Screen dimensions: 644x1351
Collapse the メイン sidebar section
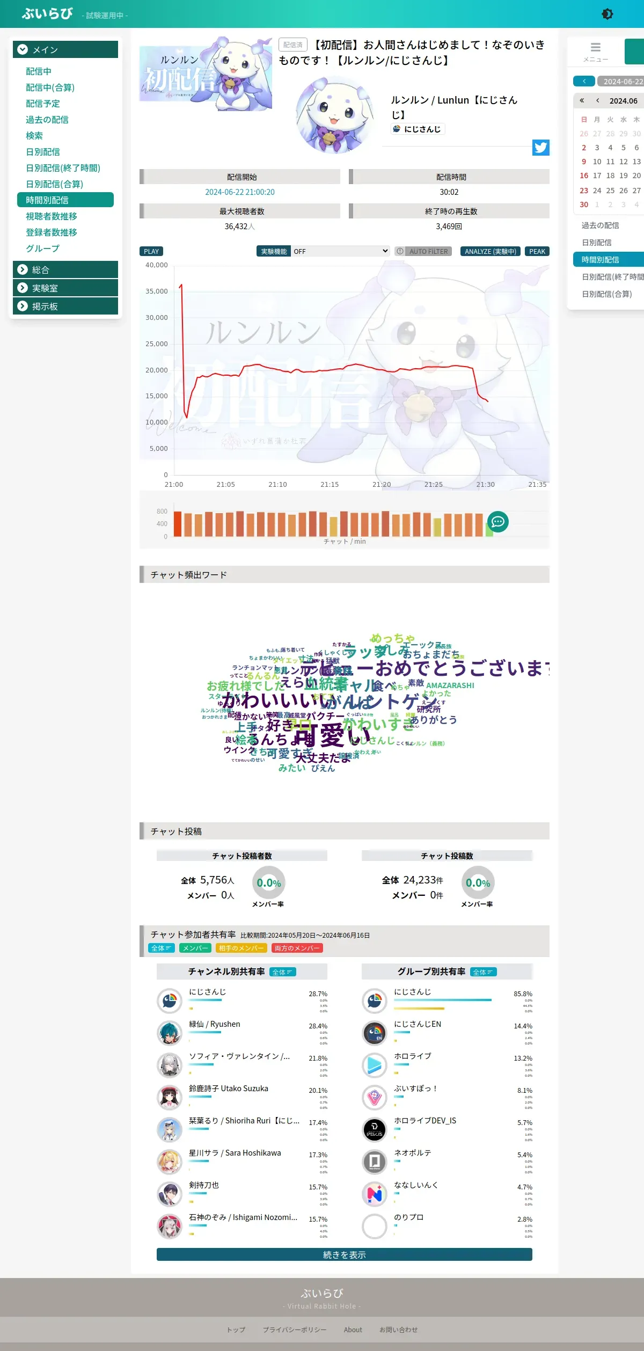pos(65,49)
